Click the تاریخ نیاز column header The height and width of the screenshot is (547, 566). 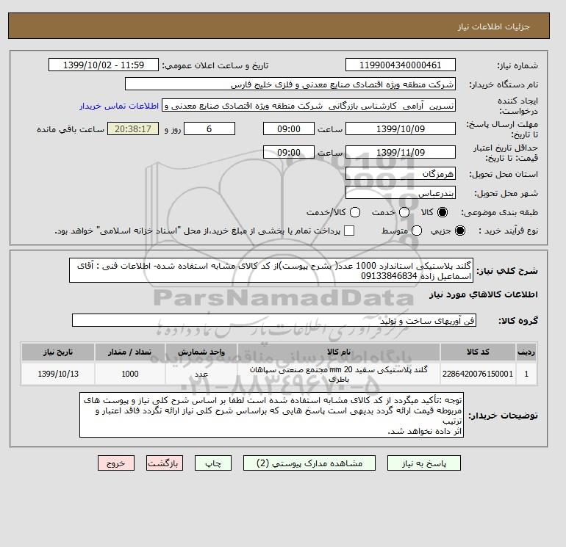pyautogui.click(x=58, y=352)
